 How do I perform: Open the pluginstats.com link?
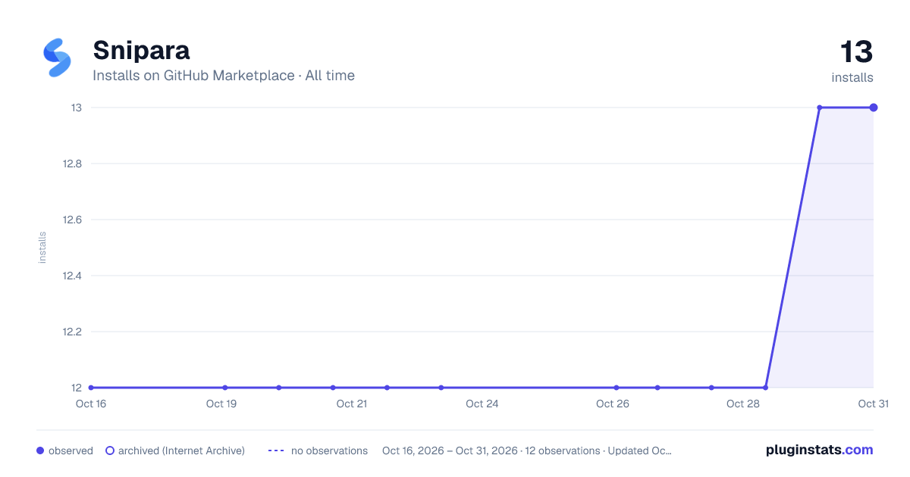click(819, 450)
